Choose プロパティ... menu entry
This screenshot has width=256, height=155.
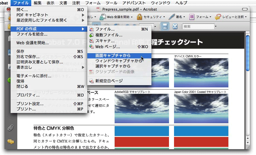(49, 95)
